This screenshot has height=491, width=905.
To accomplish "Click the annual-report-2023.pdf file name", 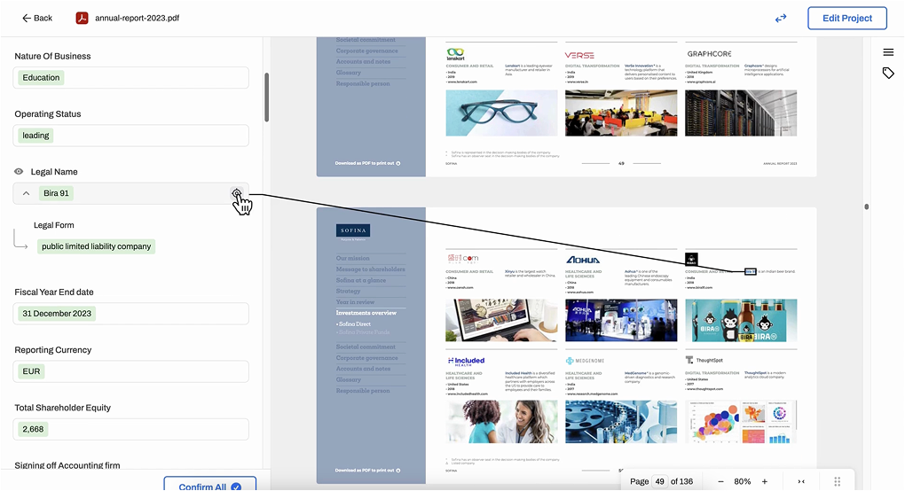I will (138, 18).
